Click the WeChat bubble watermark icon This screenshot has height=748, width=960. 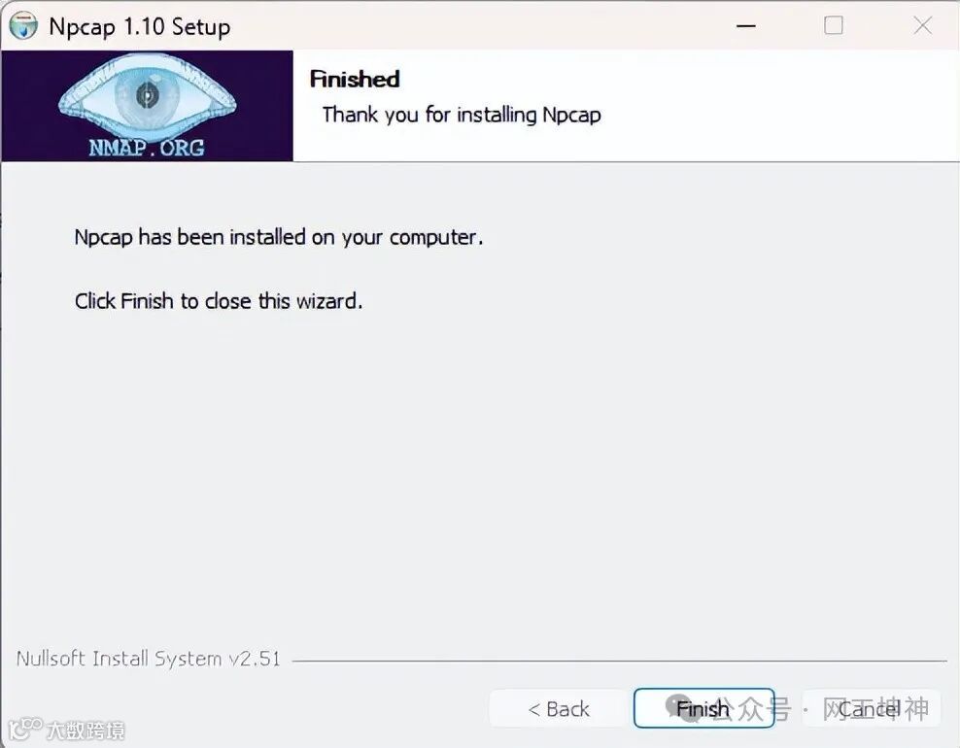pos(680,707)
